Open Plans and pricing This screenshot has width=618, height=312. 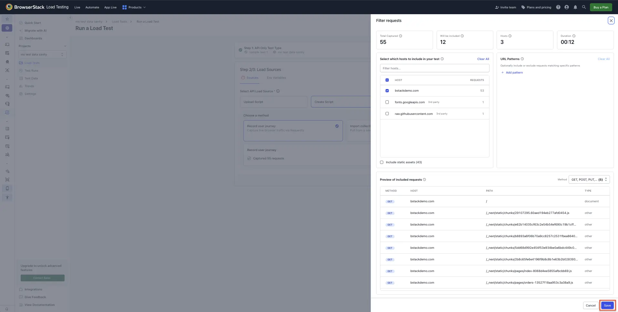pos(536,7)
